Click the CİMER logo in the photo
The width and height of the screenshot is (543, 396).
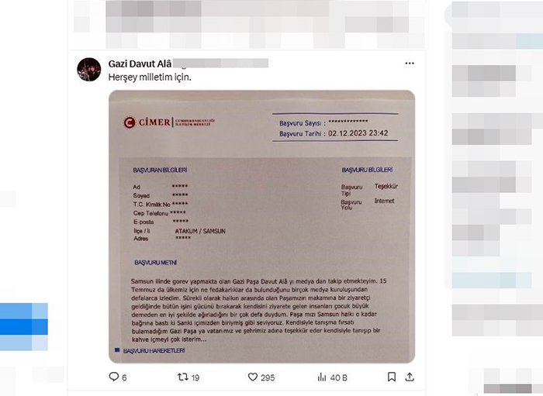pos(168,122)
